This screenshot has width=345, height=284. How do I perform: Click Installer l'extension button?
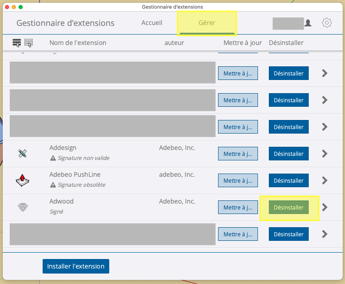76,266
